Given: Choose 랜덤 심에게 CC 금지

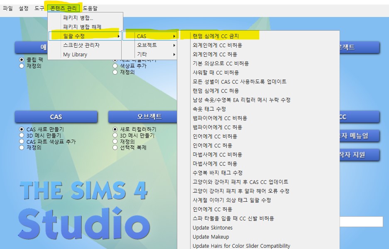Looking at the screenshot, I should click(x=258, y=36).
